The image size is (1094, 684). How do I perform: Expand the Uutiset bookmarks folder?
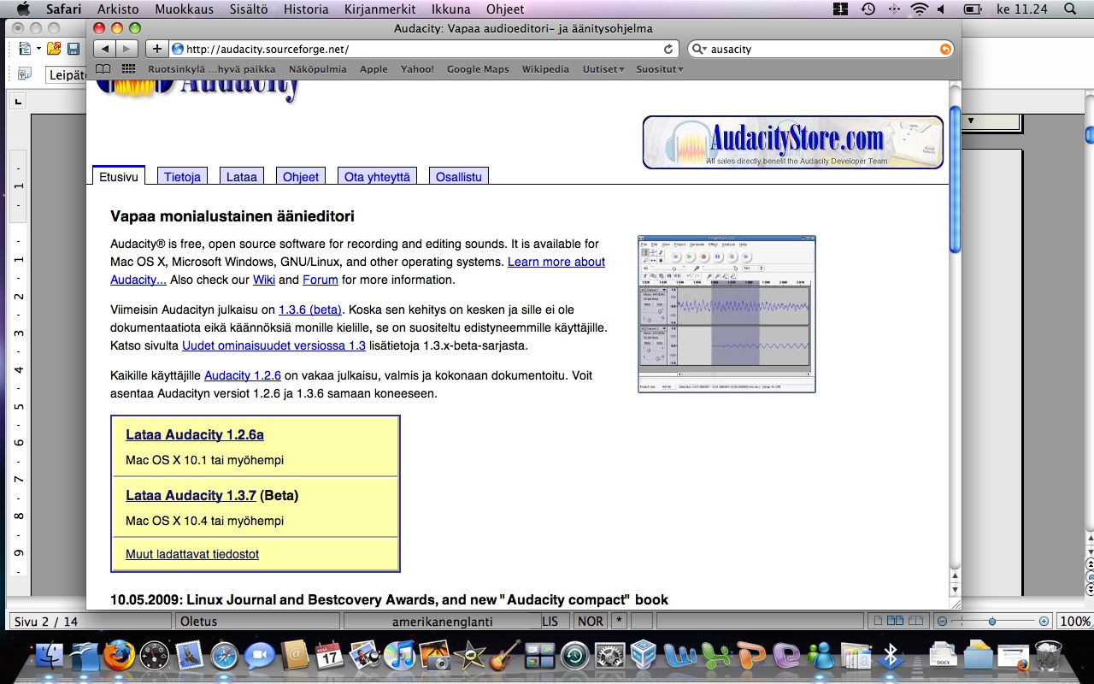[603, 69]
